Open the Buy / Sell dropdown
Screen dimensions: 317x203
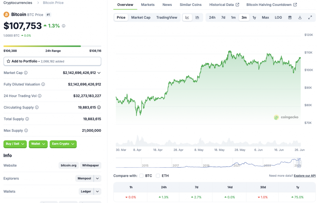[15, 144]
